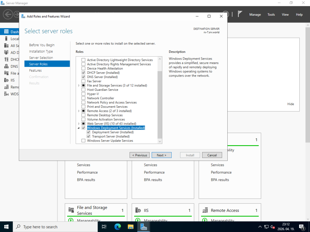The width and height of the screenshot is (310, 232).
Task: Check the Hyper-V role checkbox
Action: point(84,94)
